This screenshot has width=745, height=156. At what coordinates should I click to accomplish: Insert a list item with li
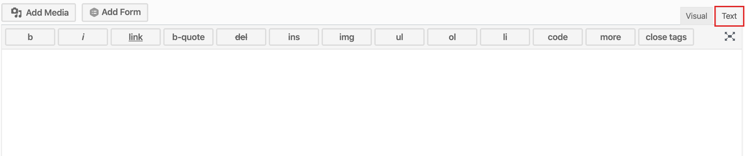point(505,37)
